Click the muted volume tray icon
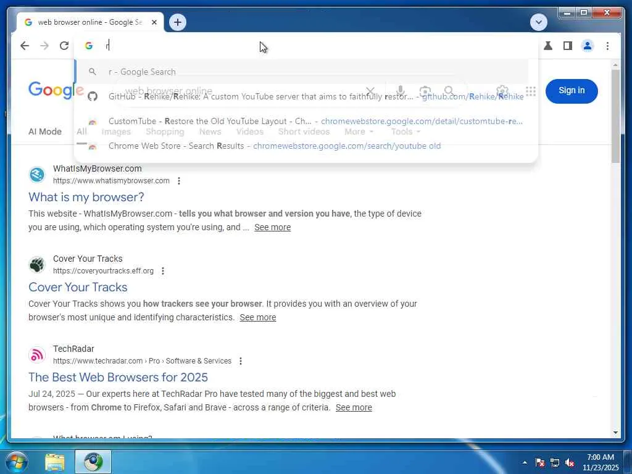 pos(570,462)
